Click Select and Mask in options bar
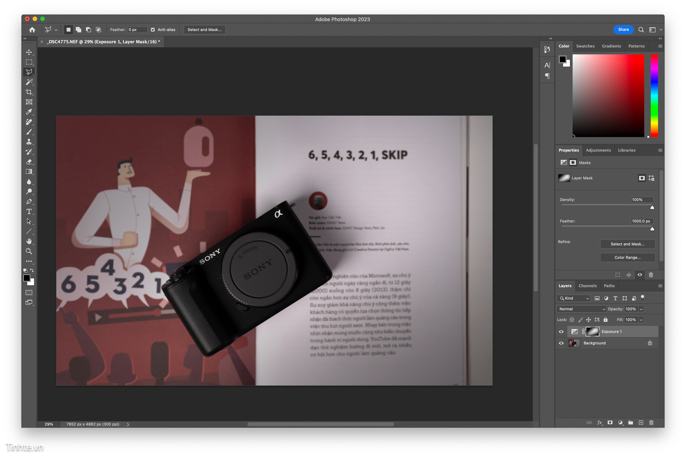 (x=204, y=30)
